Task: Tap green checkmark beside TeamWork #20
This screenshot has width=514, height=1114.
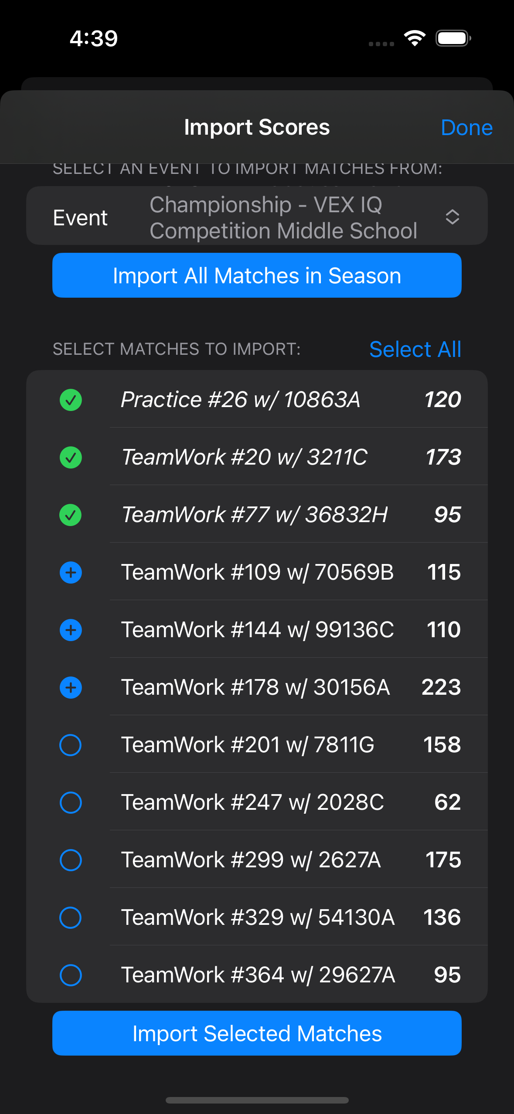Action: pyautogui.click(x=71, y=457)
